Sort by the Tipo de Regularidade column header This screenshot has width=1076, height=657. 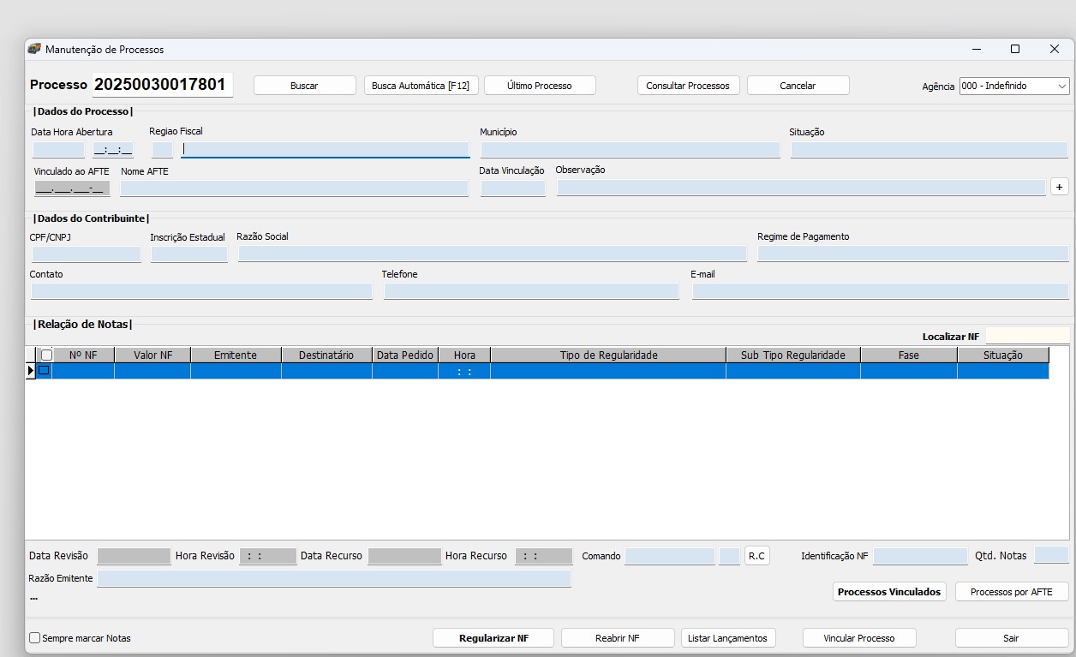608,355
